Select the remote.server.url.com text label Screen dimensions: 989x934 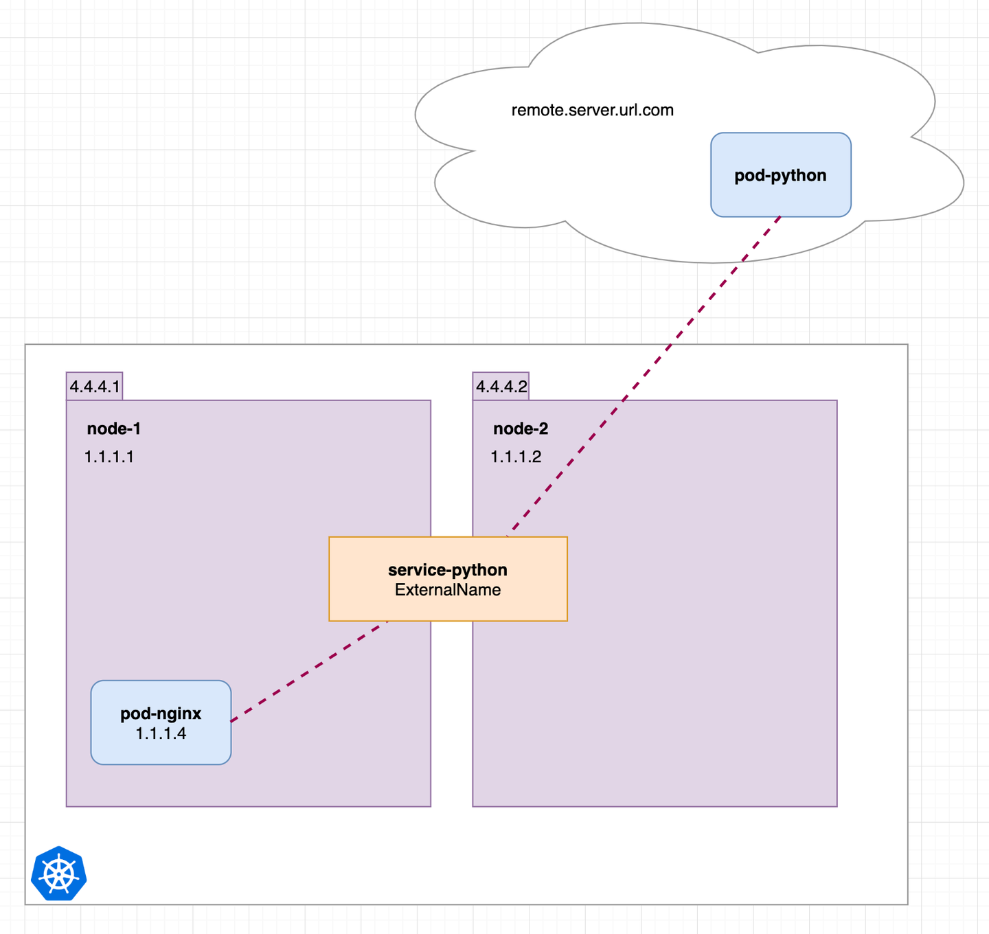click(x=593, y=110)
